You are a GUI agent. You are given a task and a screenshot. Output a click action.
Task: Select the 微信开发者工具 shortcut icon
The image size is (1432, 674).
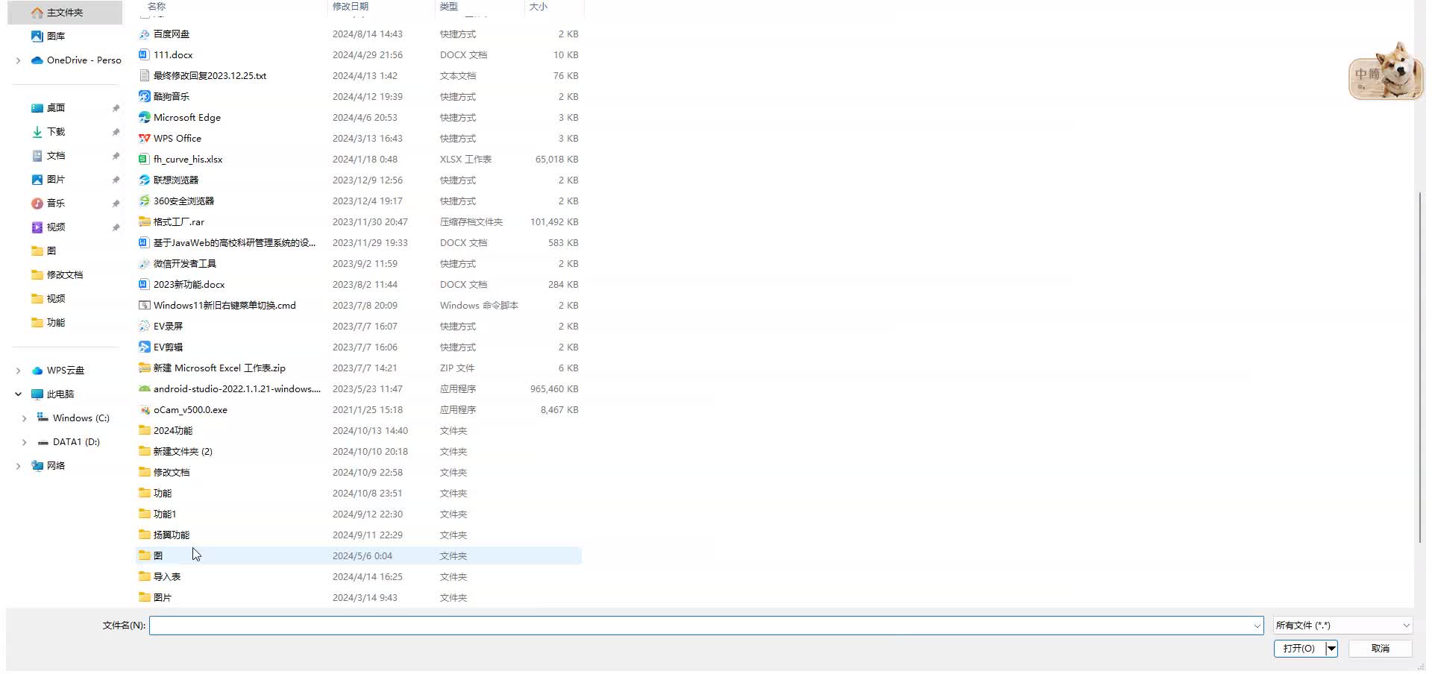click(145, 264)
